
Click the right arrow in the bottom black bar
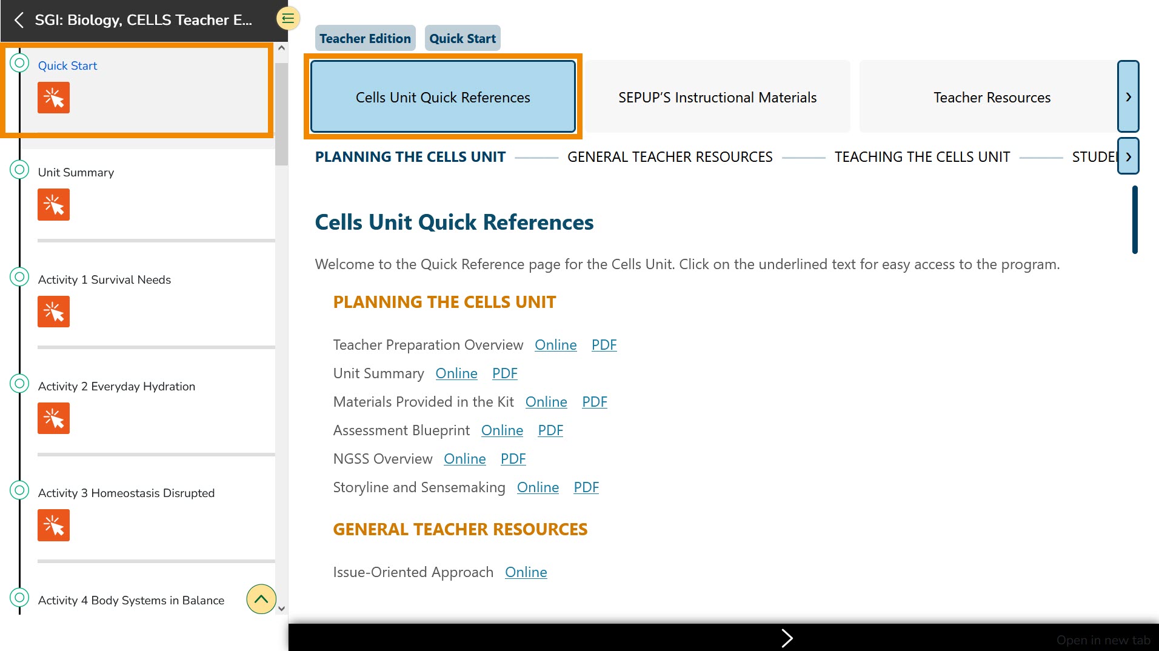coord(787,638)
